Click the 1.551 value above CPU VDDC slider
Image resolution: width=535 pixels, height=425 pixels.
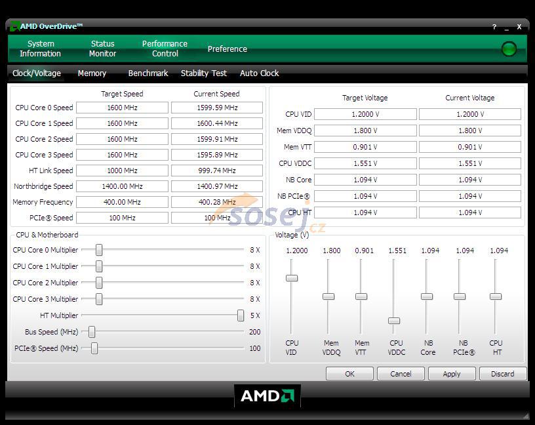pyautogui.click(x=397, y=251)
